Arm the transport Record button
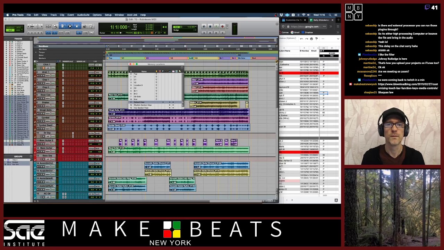Screen dimensions: 444x250 click(222, 26)
